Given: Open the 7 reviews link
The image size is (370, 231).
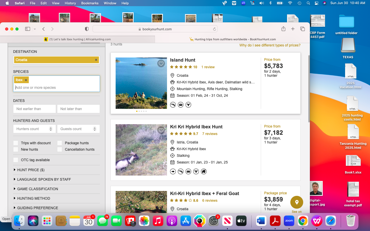Looking at the screenshot, I should pyautogui.click(x=210, y=134).
